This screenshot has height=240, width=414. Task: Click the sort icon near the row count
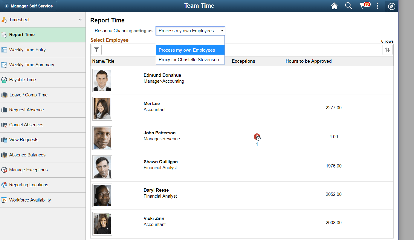pos(387,50)
